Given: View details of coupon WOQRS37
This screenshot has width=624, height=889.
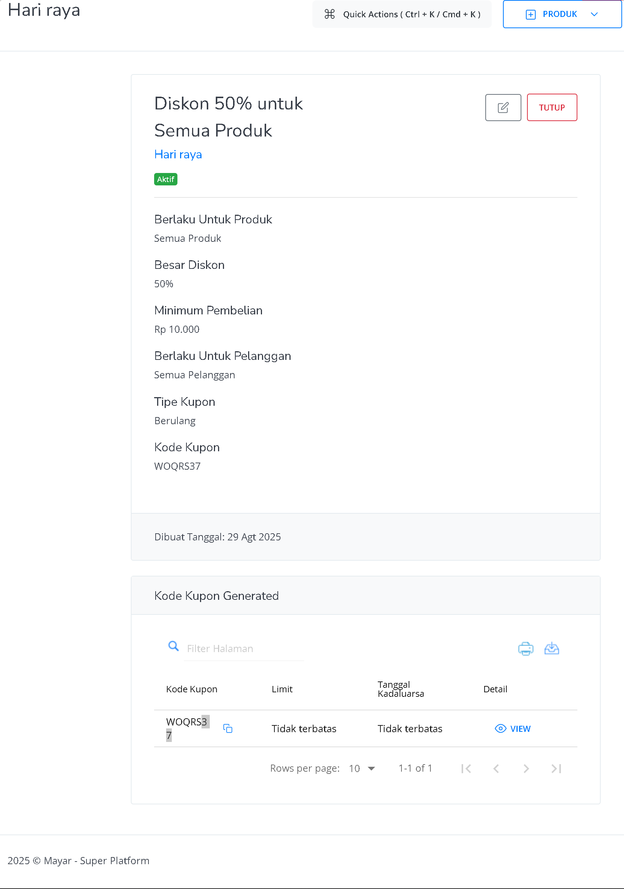Looking at the screenshot, I should pos(513,729).
